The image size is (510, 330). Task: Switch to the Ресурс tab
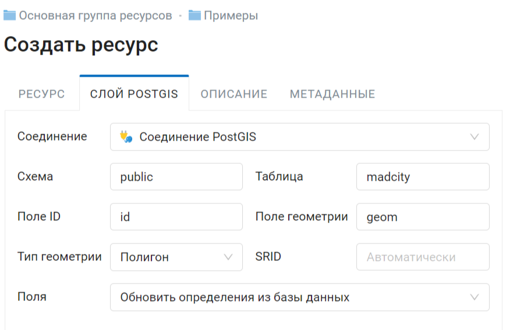(x=42, y=94)
